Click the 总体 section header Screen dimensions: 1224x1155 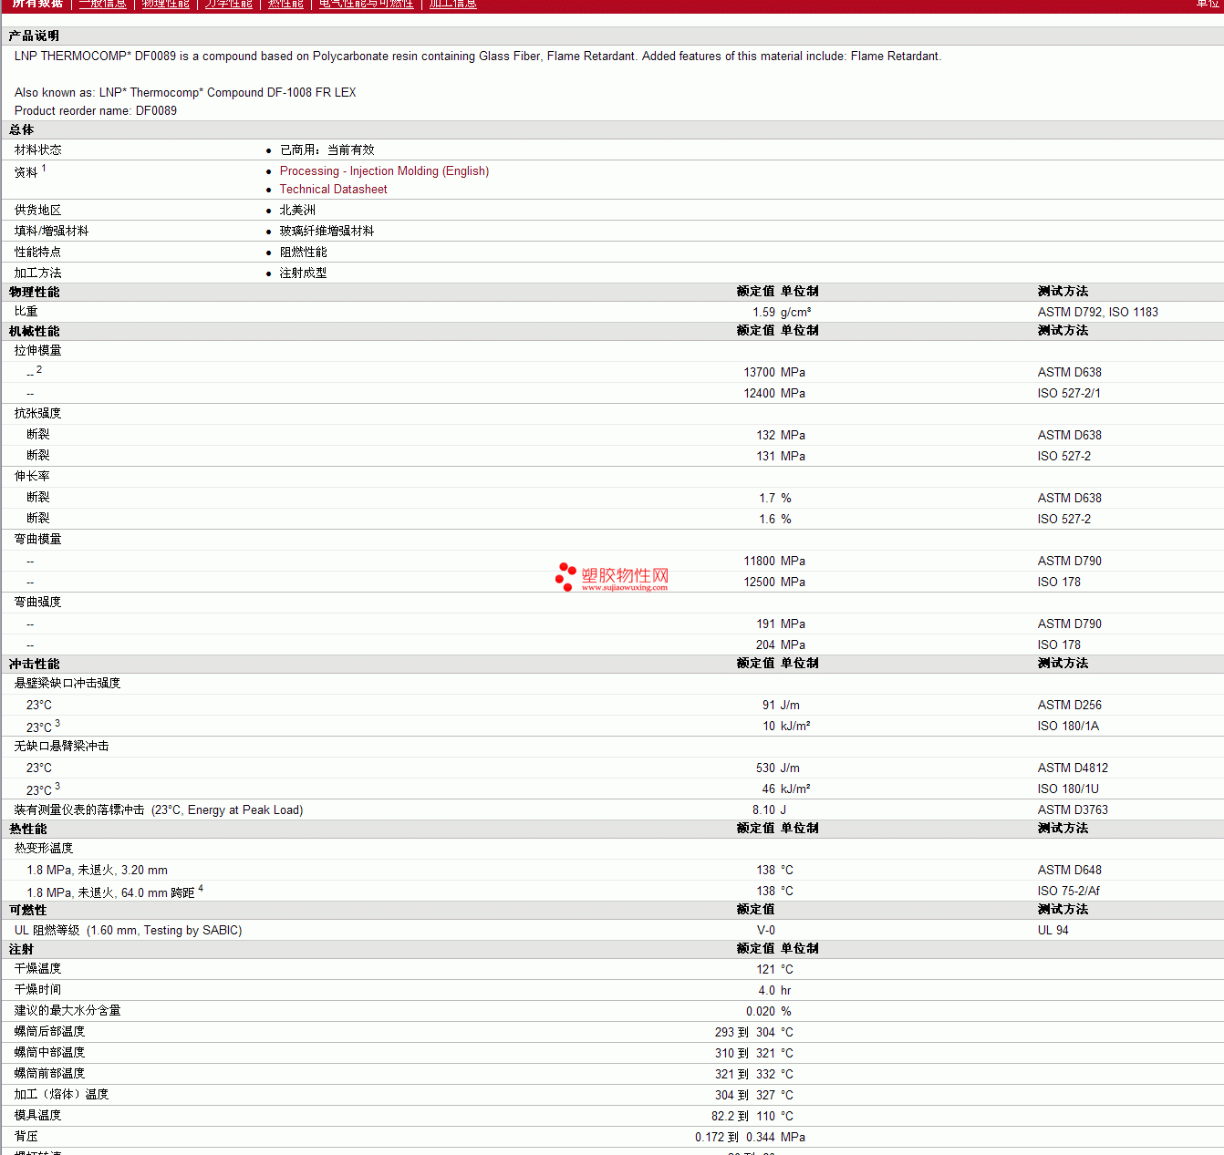[x=21, y=129]
